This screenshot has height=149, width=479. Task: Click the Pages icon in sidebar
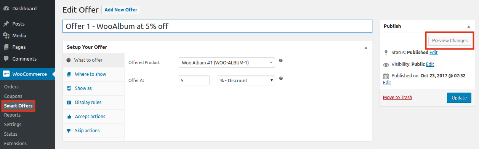pos(6,47)
